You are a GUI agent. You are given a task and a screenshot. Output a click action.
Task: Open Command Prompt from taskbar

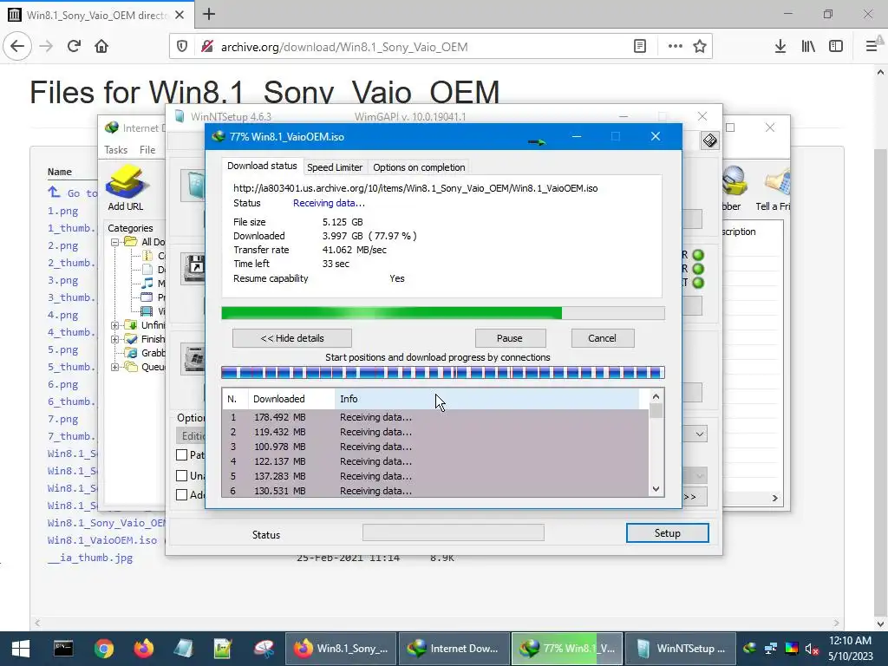62,649
